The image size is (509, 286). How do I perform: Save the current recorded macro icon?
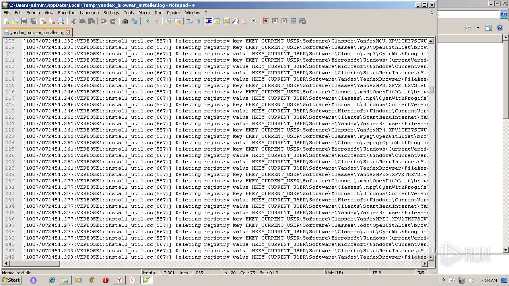click(x=302, y=21)
